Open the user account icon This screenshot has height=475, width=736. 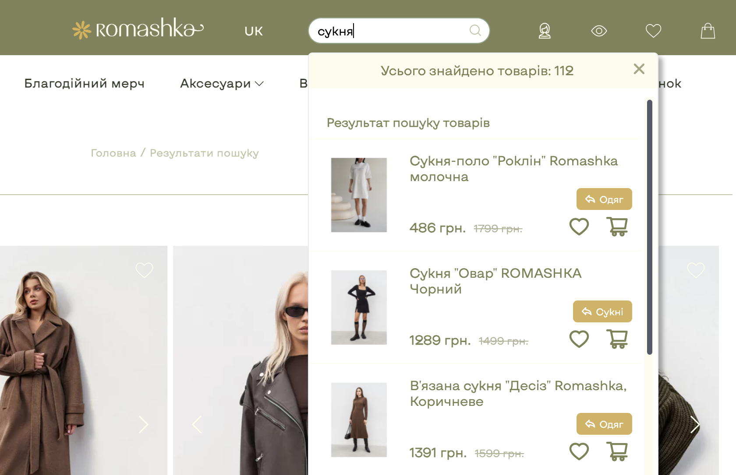545,31
